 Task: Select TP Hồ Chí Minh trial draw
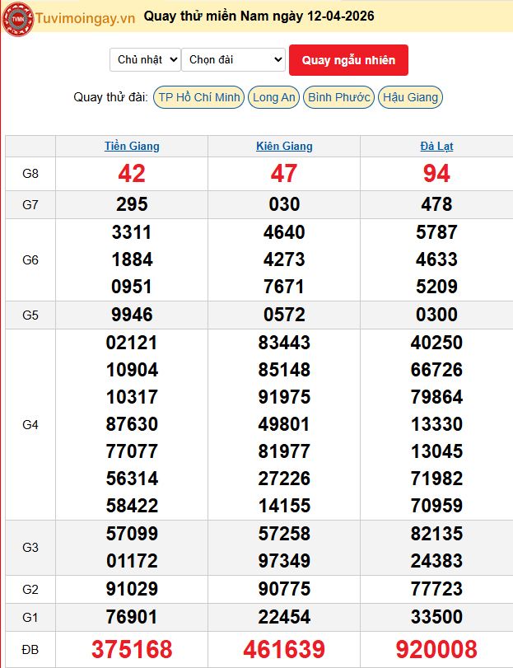(x=199, y=97)
